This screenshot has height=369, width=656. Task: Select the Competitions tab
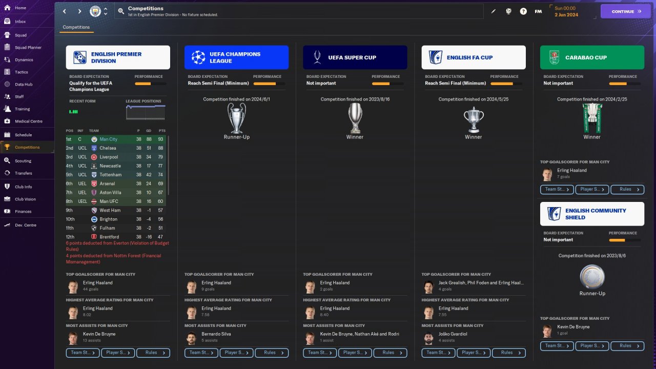pos(76,27)
